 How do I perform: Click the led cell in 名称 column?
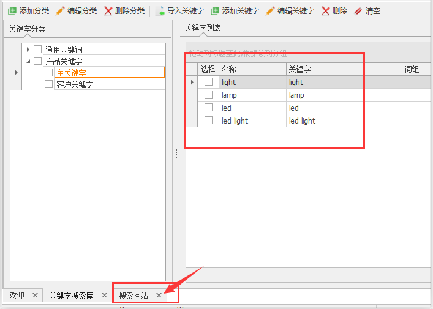tap(252, 108)
